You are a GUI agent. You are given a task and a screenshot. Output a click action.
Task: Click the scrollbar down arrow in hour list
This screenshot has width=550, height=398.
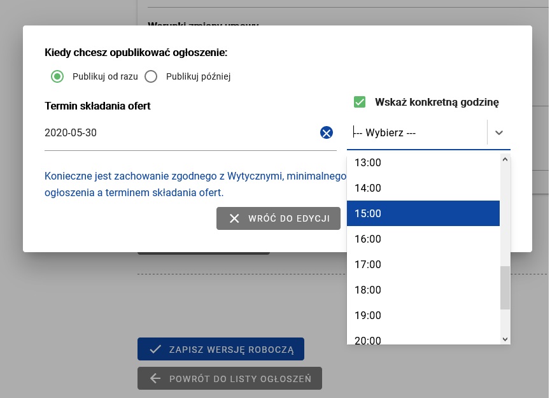[x=505, y=339]
